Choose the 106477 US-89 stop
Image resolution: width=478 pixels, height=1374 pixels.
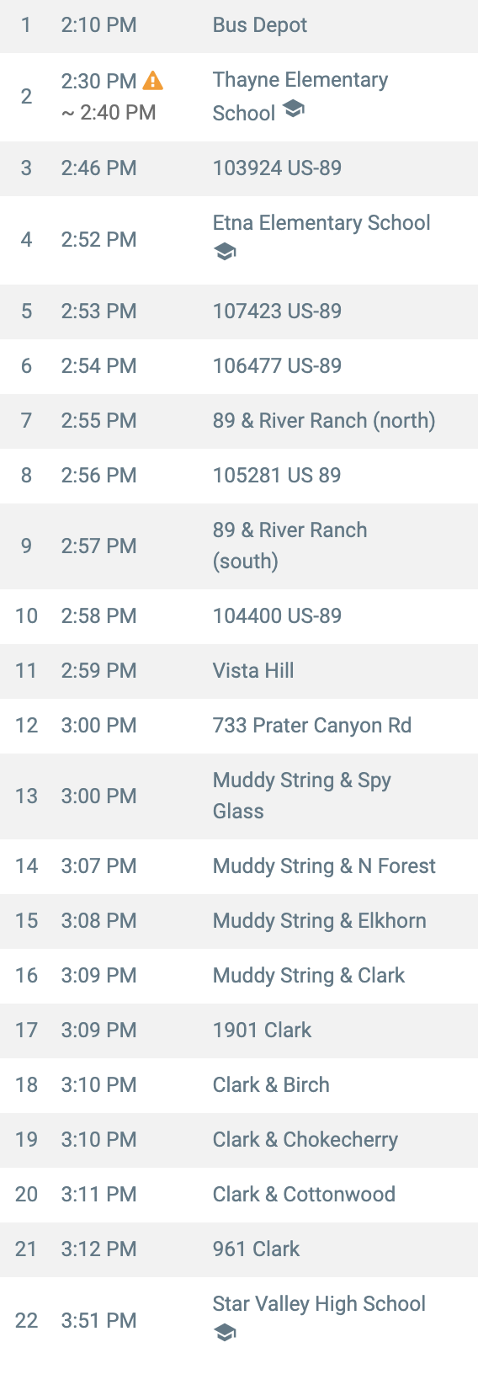pyautogui.click(x=239, y=366)
